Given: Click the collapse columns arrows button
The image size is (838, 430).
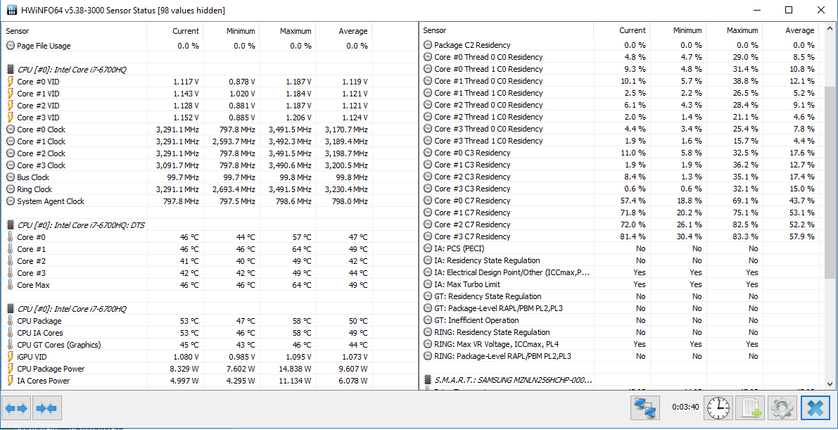Looking at the screenshot, I should 48,409.
